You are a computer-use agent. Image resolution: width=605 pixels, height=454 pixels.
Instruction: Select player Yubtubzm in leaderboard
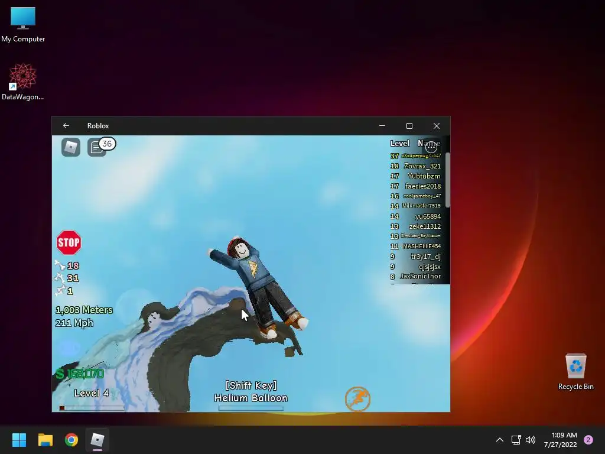point(415,176)
